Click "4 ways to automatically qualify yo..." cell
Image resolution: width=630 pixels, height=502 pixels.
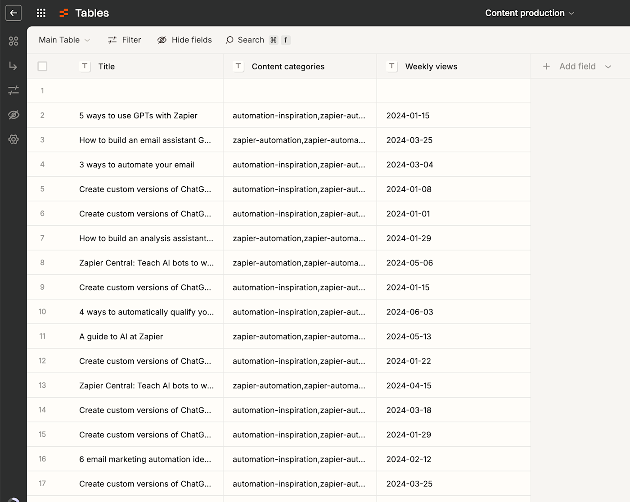pos(148,312)
